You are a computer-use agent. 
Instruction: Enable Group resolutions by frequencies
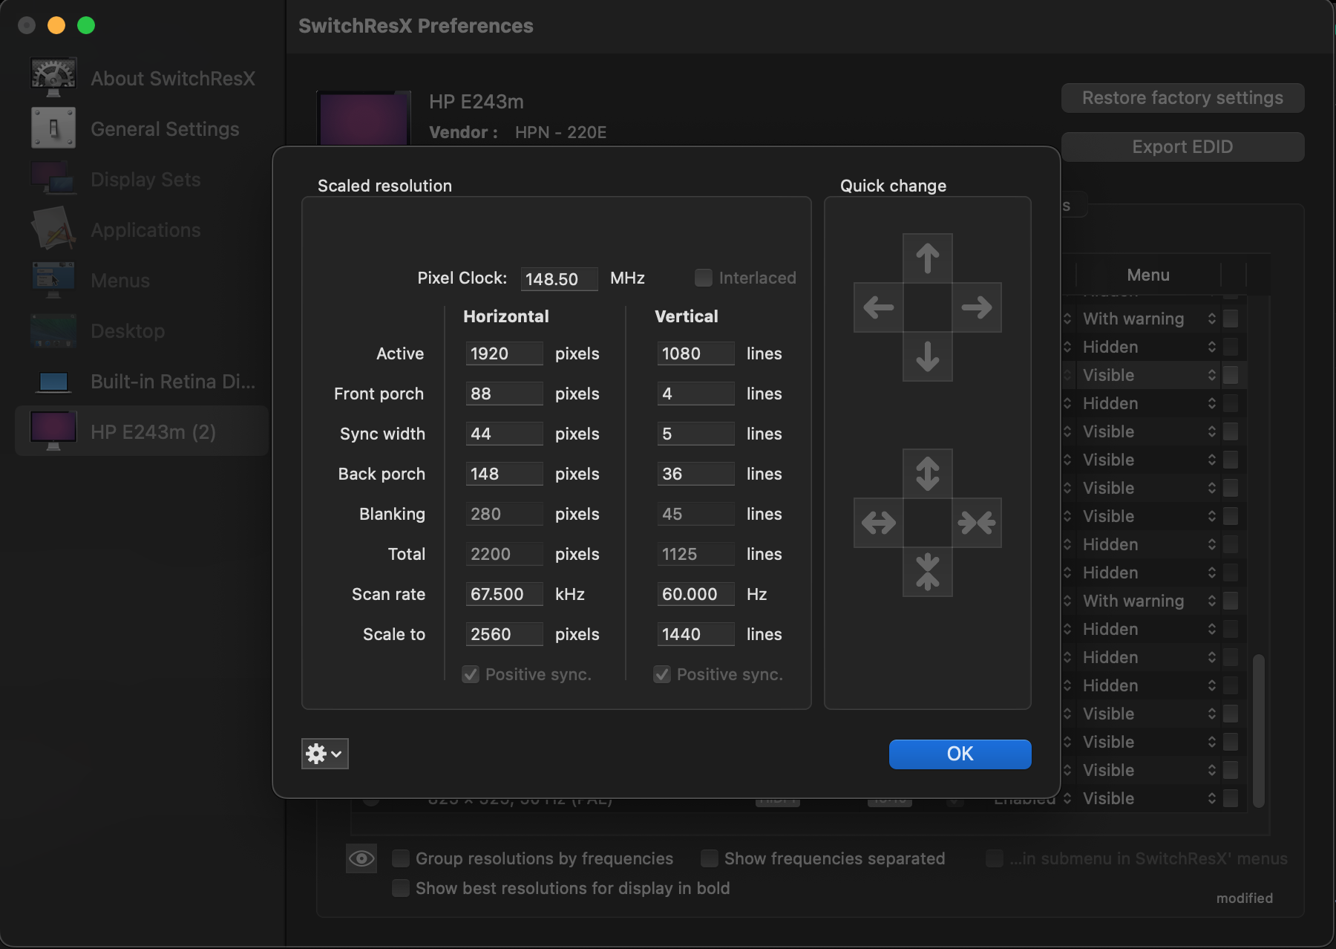(401, 858)
